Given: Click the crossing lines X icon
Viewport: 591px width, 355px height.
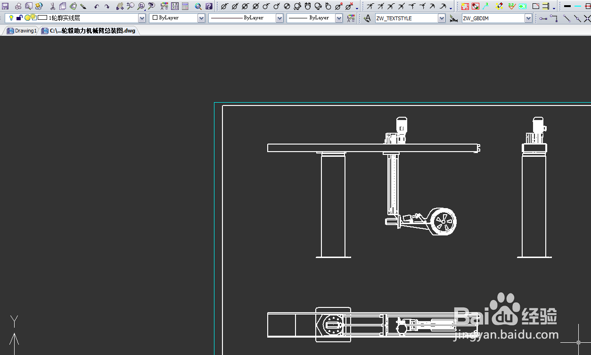Looking at the screenshot, I should coord(587,18).
